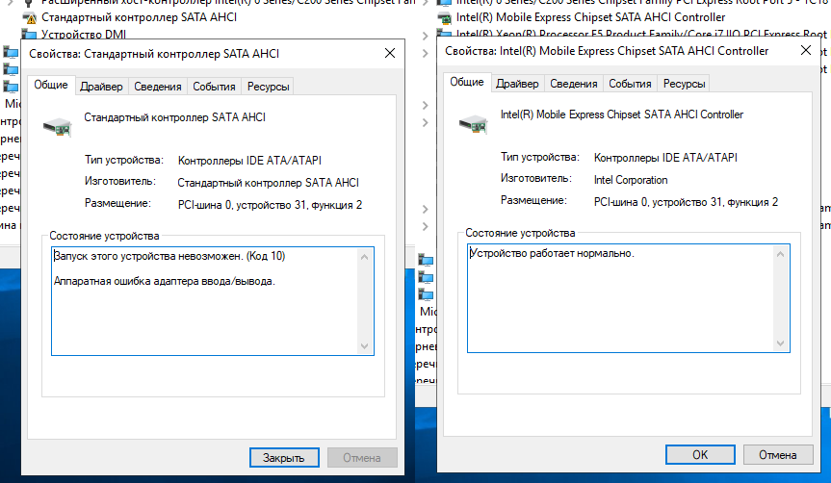Click Изготовитель value 'Стандартный контроллер SATA AHCI'

[x=268, y=183]
